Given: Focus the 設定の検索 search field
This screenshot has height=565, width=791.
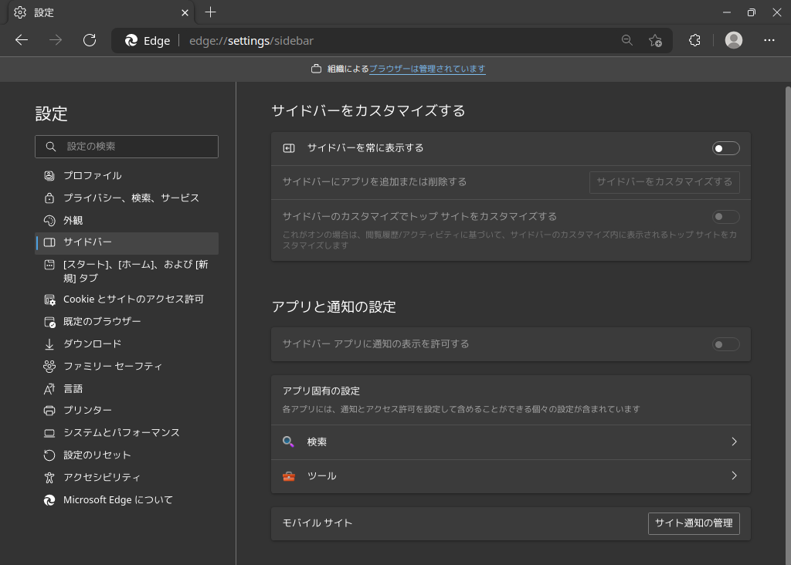Looking at the screenshot, I should tap(127, 147).
